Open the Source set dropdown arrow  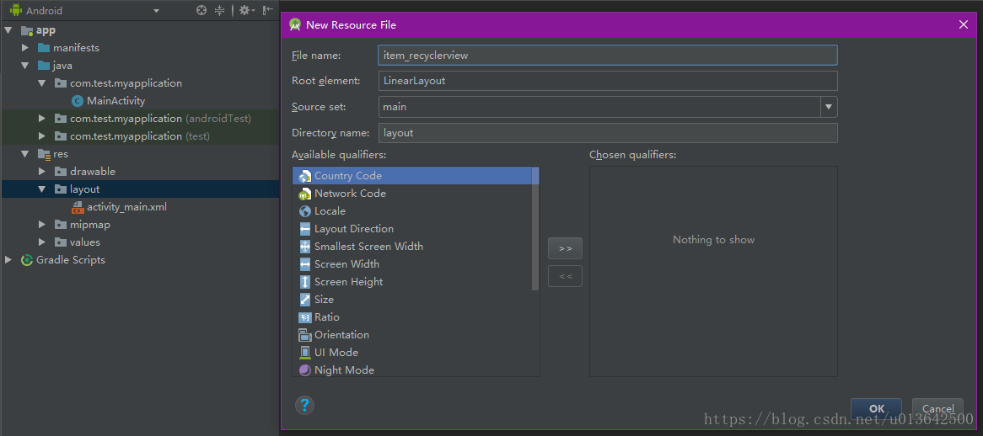[829, 107]
